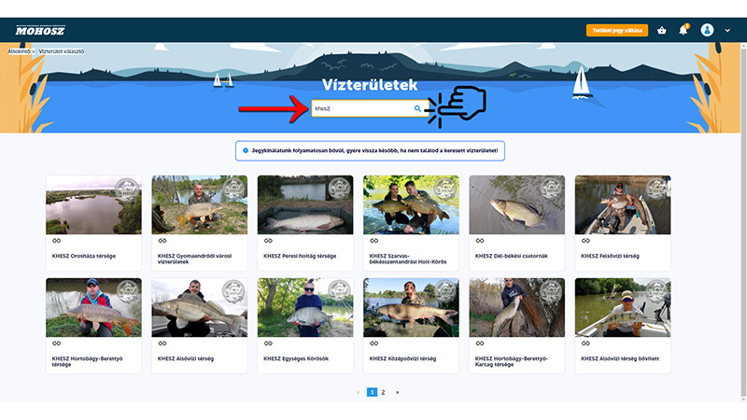
Task: Select the KHESZ Dél-békési csatornák title
Action: click(x=511, y=256)
